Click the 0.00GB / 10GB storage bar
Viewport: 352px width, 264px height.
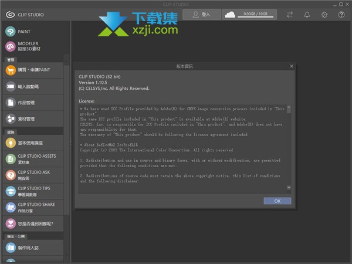(x=255, y=15)
